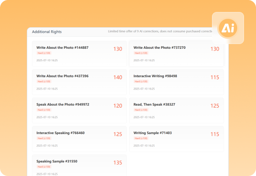Click score 125 on Read, Then Speak card
256x176 pixels.
click(215, 106)
